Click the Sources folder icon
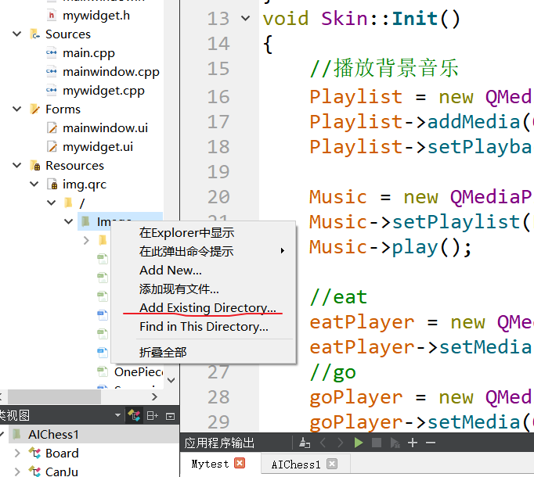 [x=34, y=34]
